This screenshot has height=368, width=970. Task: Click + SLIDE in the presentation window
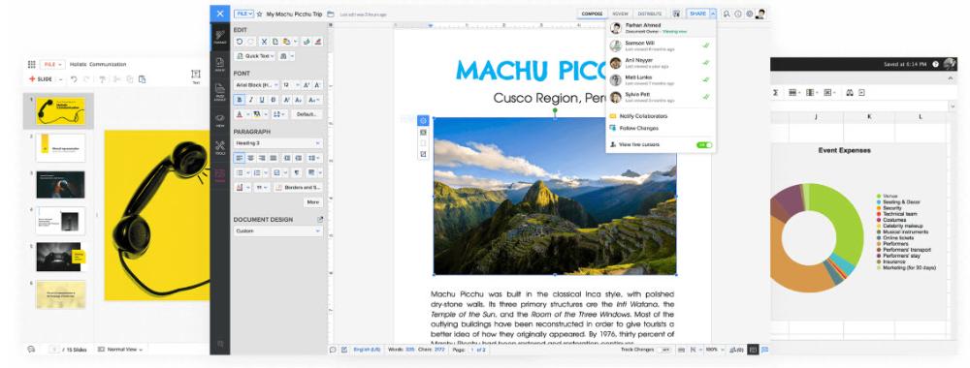click(x=41, y=79)
